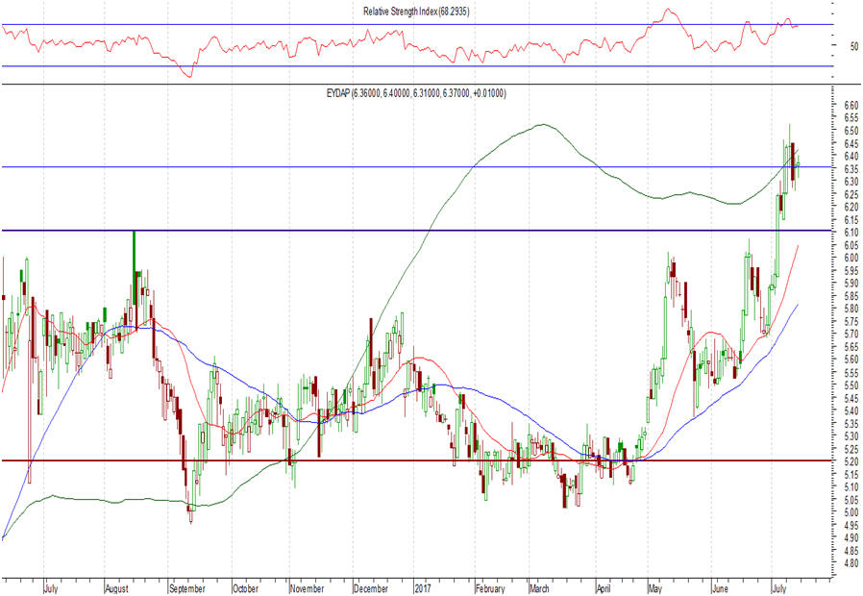
Task: Select the green moving average peak near March
Action: click(x=541, y=124)
